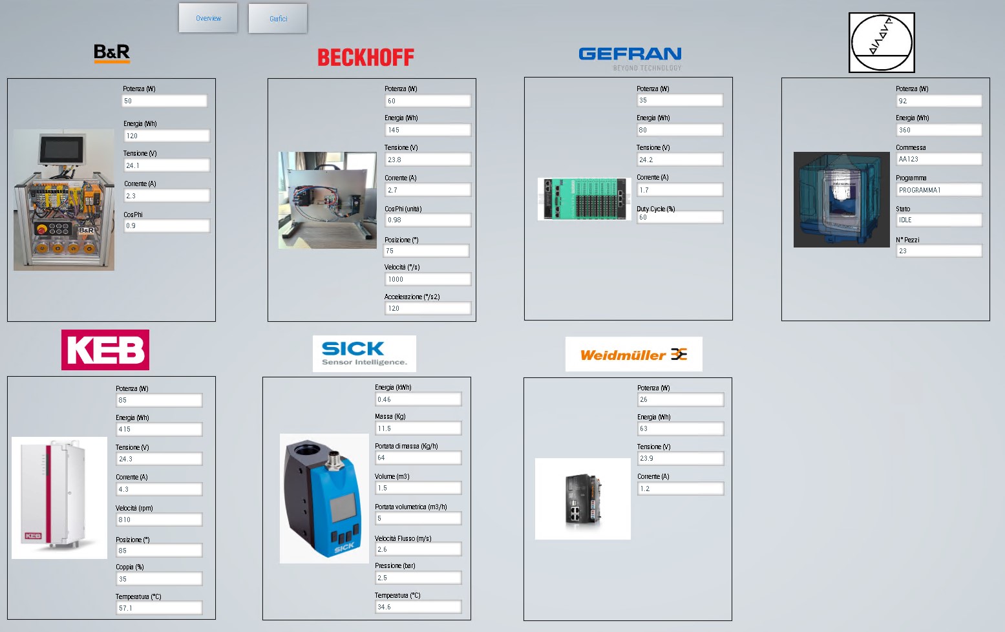Open the Overview tab
This screenshot has height=632, width=1005.
point(208,18)
